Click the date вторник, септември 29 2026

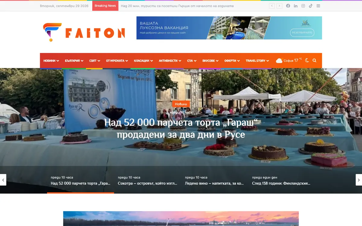pyautogui.click(x=64, y=6)
